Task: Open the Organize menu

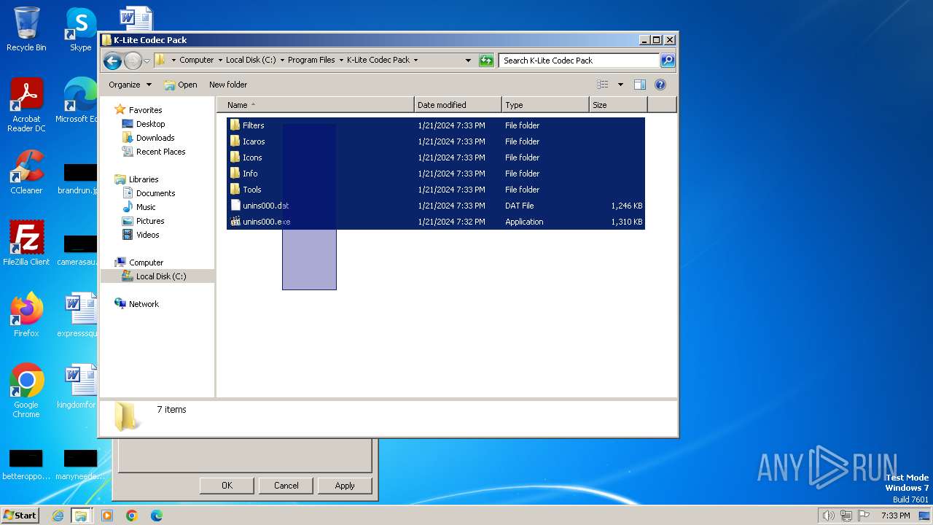Action: point(130,85)
